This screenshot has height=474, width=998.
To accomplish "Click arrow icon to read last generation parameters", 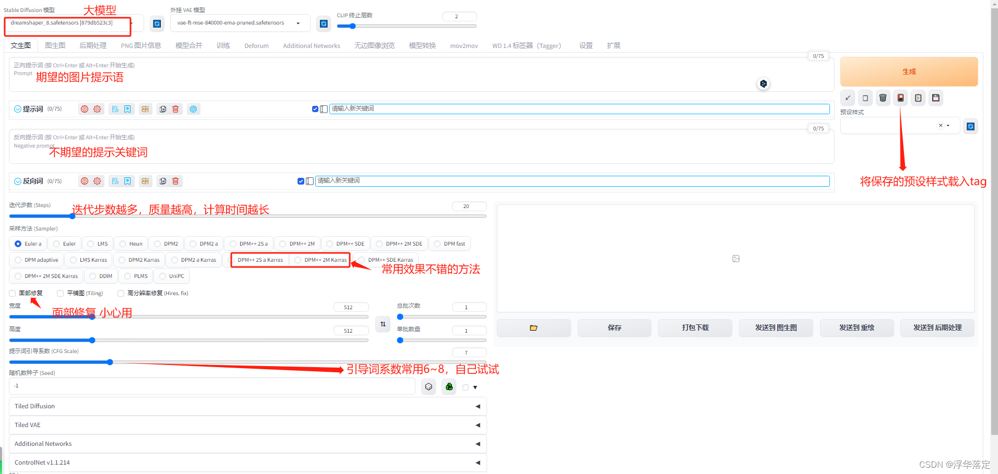I will coord(848,98).
